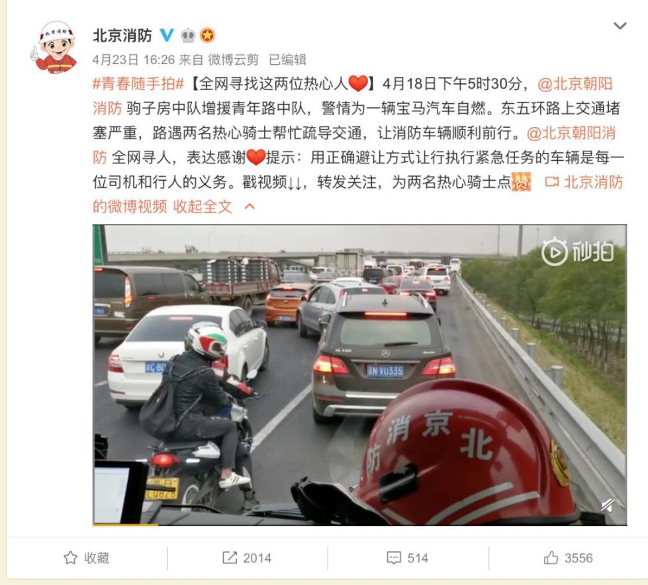The image size is (648, 585).
Task: Open the 北京消防 account name
Action: click(x=122, y=36)
